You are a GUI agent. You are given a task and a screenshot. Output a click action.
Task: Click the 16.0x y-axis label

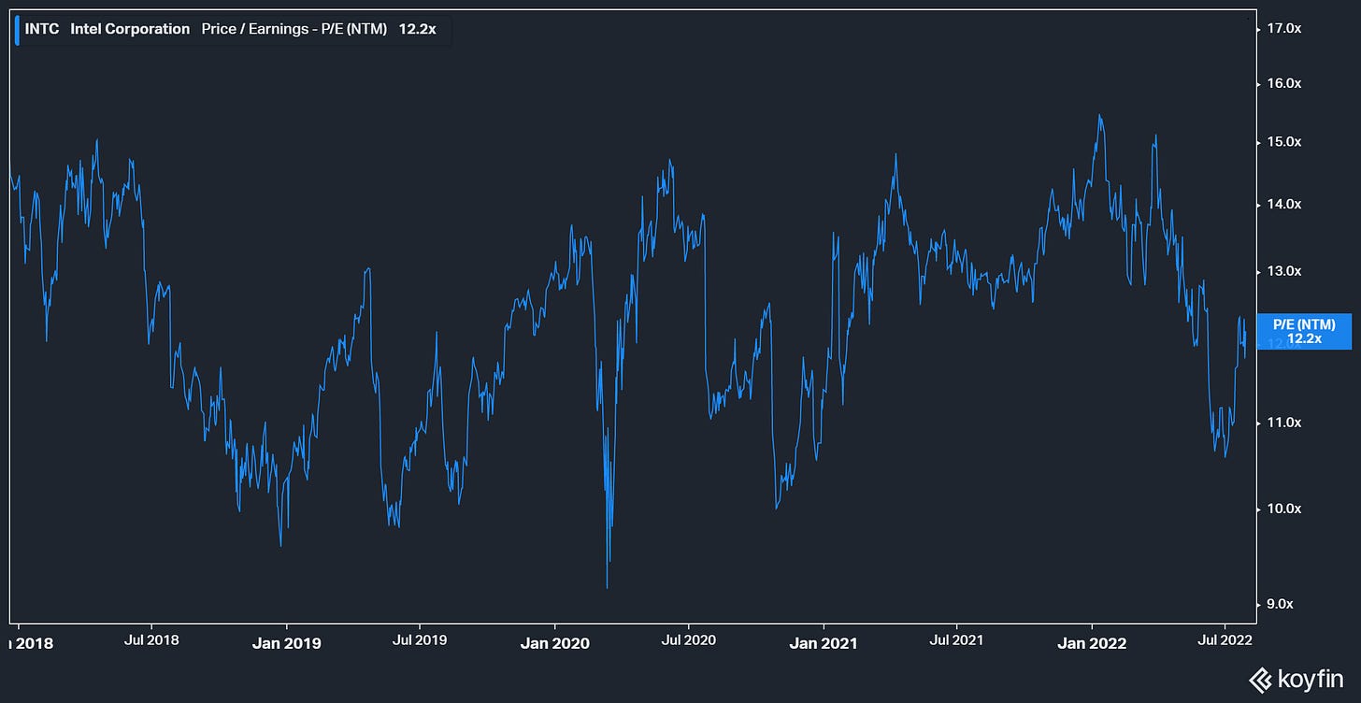point(1283,83)
